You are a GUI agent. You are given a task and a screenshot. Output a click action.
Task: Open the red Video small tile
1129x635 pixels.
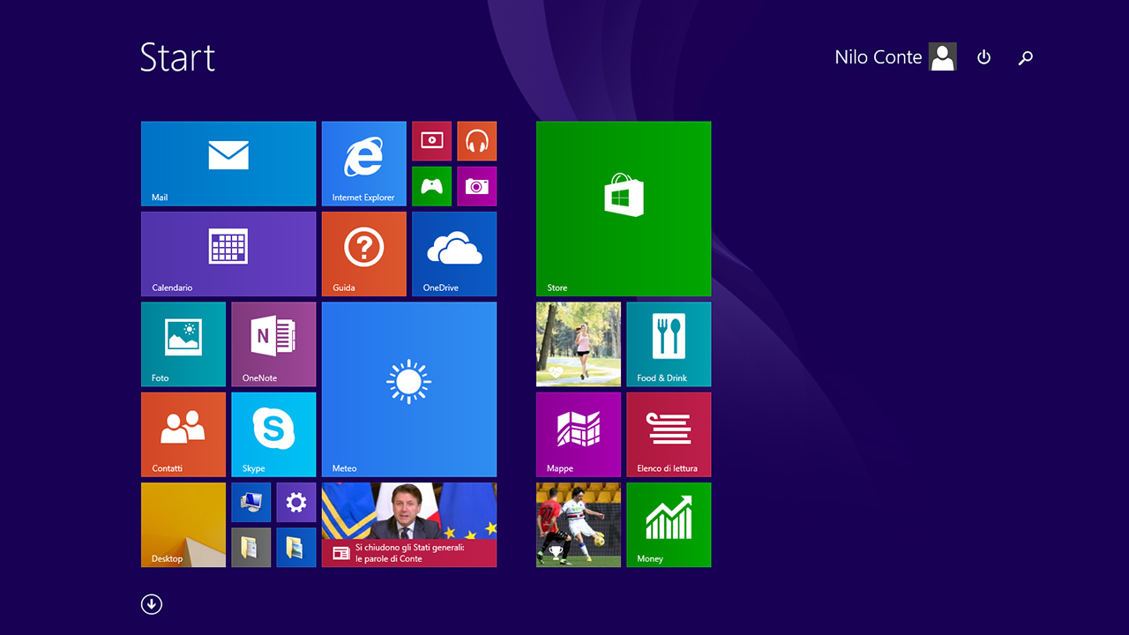coord(431,141)
